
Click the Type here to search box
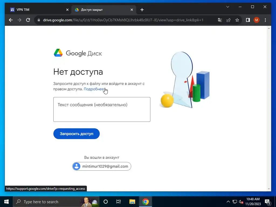click(x=56, y=202)
